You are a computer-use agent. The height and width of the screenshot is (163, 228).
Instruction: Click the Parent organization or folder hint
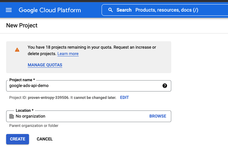tap(34, 126)
